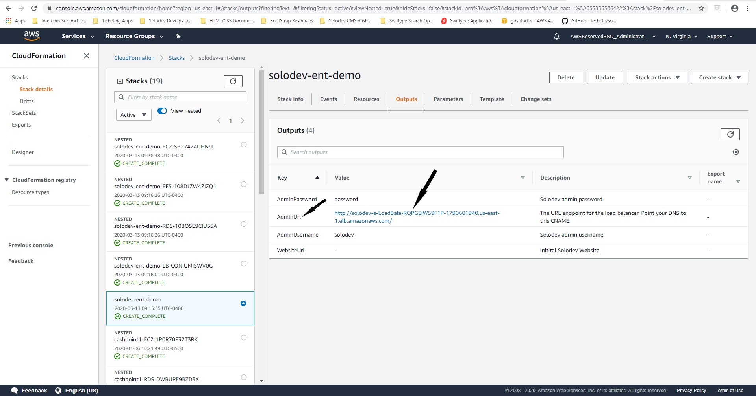The image size is (756, 396).
Task: Switch to Parameters tab
Action: point(448,99)
